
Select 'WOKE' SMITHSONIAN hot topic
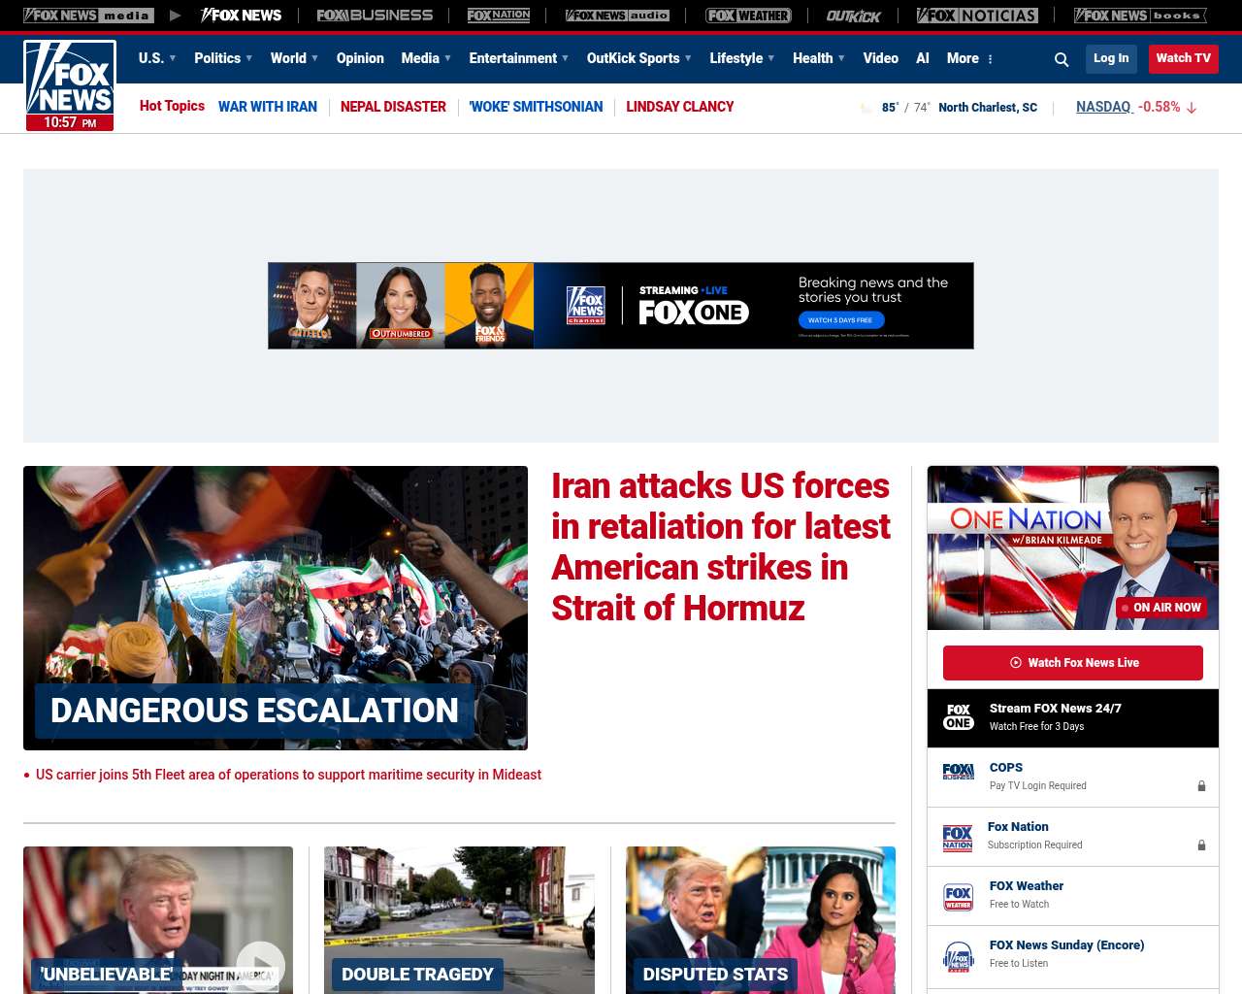(x=536, y=107)
